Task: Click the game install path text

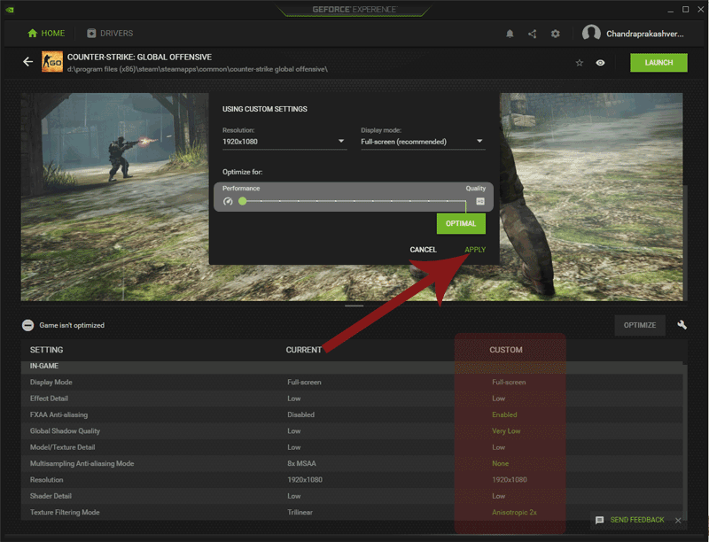Action: coord(198,69)
